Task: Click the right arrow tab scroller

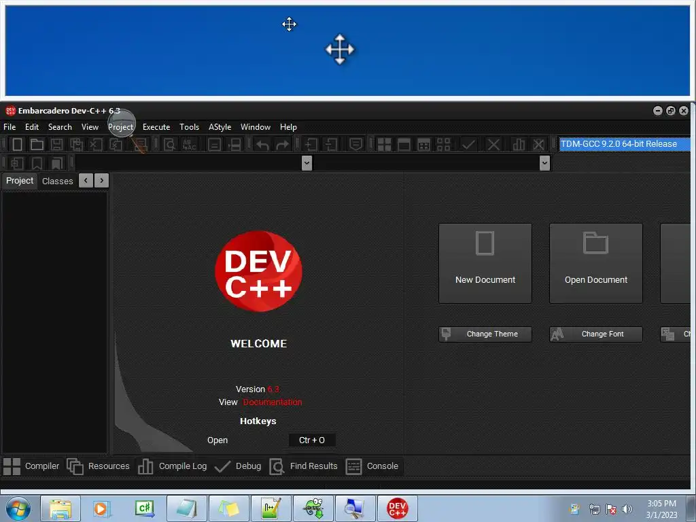Action: 102,180
